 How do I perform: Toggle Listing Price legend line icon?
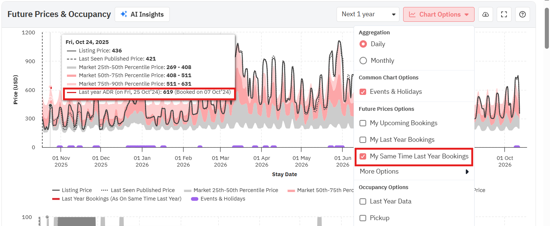pos(56,190)
